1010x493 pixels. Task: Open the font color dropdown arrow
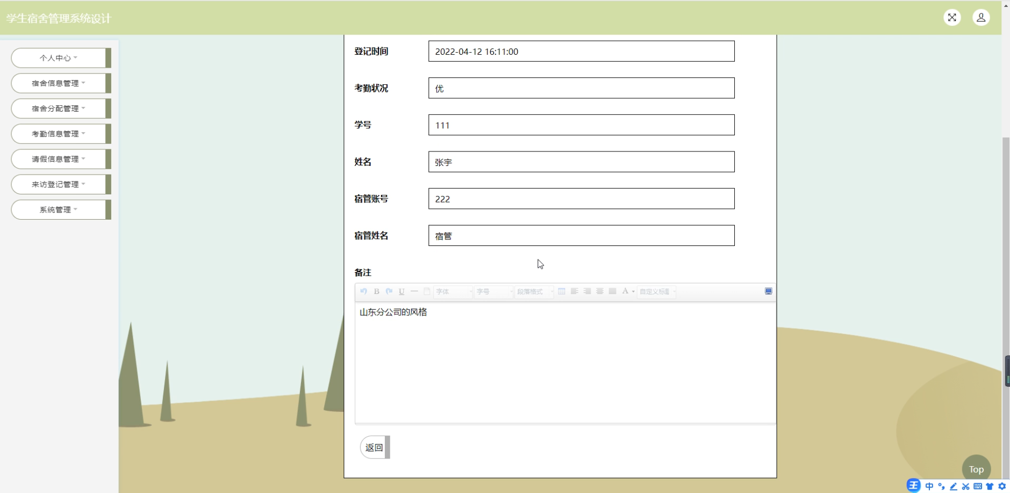pyautogui.click(x=633, y=292)
